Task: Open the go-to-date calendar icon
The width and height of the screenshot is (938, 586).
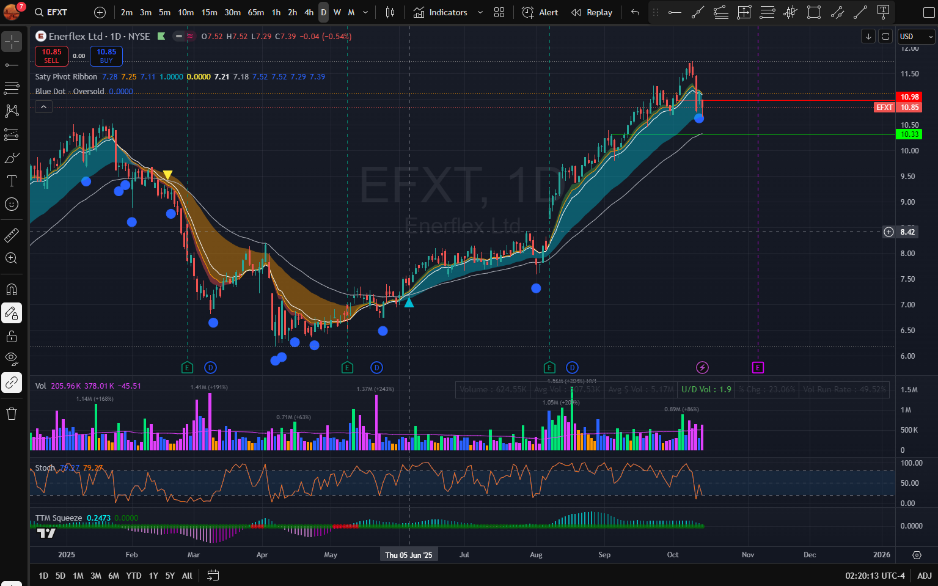Action: point(213,576)
